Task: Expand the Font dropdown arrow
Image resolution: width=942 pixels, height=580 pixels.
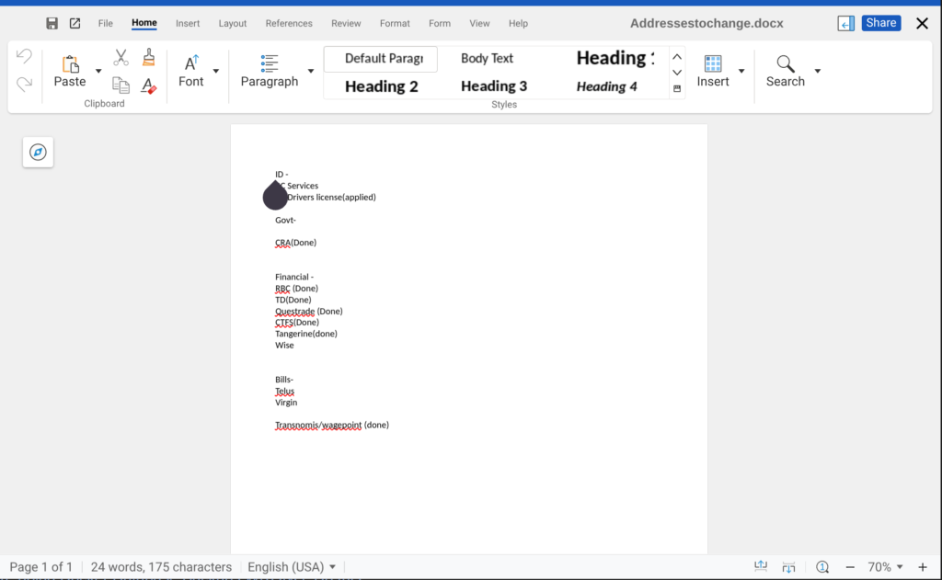Action: [x=216, y=71]
